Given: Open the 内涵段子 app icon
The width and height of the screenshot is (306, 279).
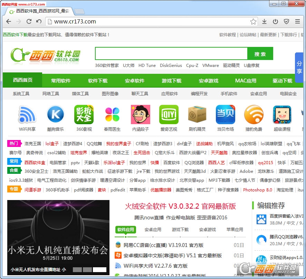Looking at the screenshot, I should 141,114.
